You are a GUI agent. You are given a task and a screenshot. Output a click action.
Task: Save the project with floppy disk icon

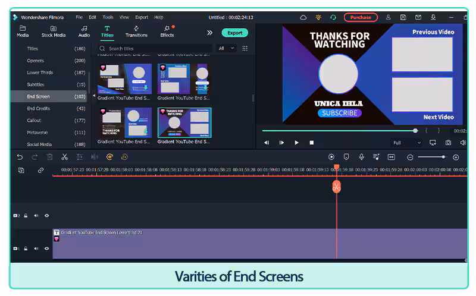tap(403, 17)
